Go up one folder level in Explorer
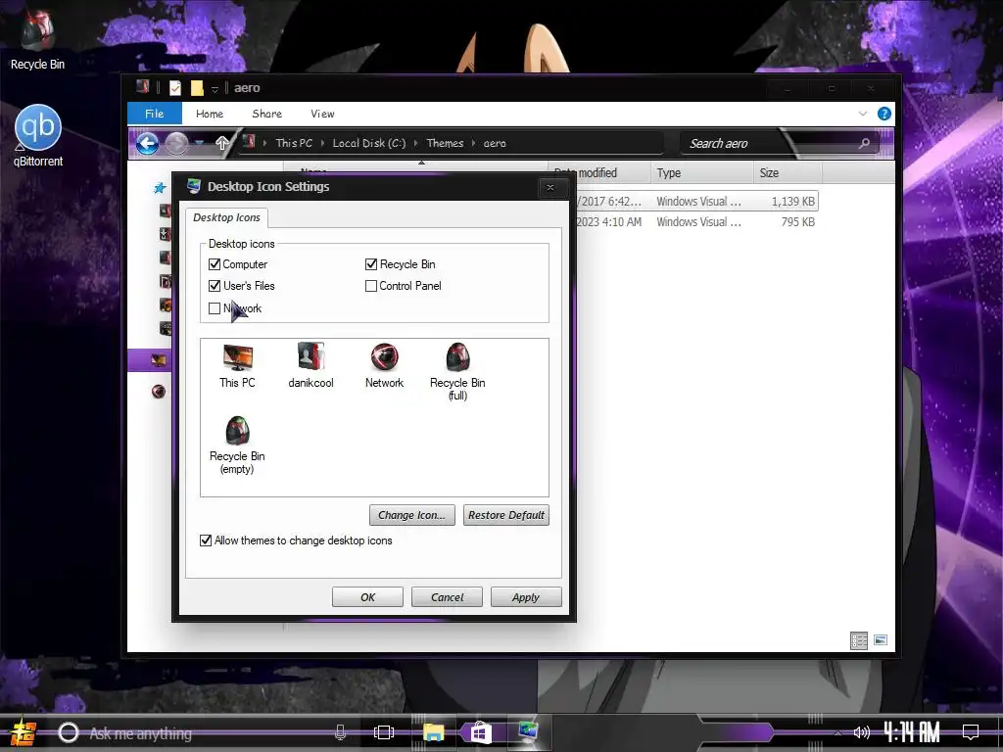1003x752 pixels. [x=221, y=143]
